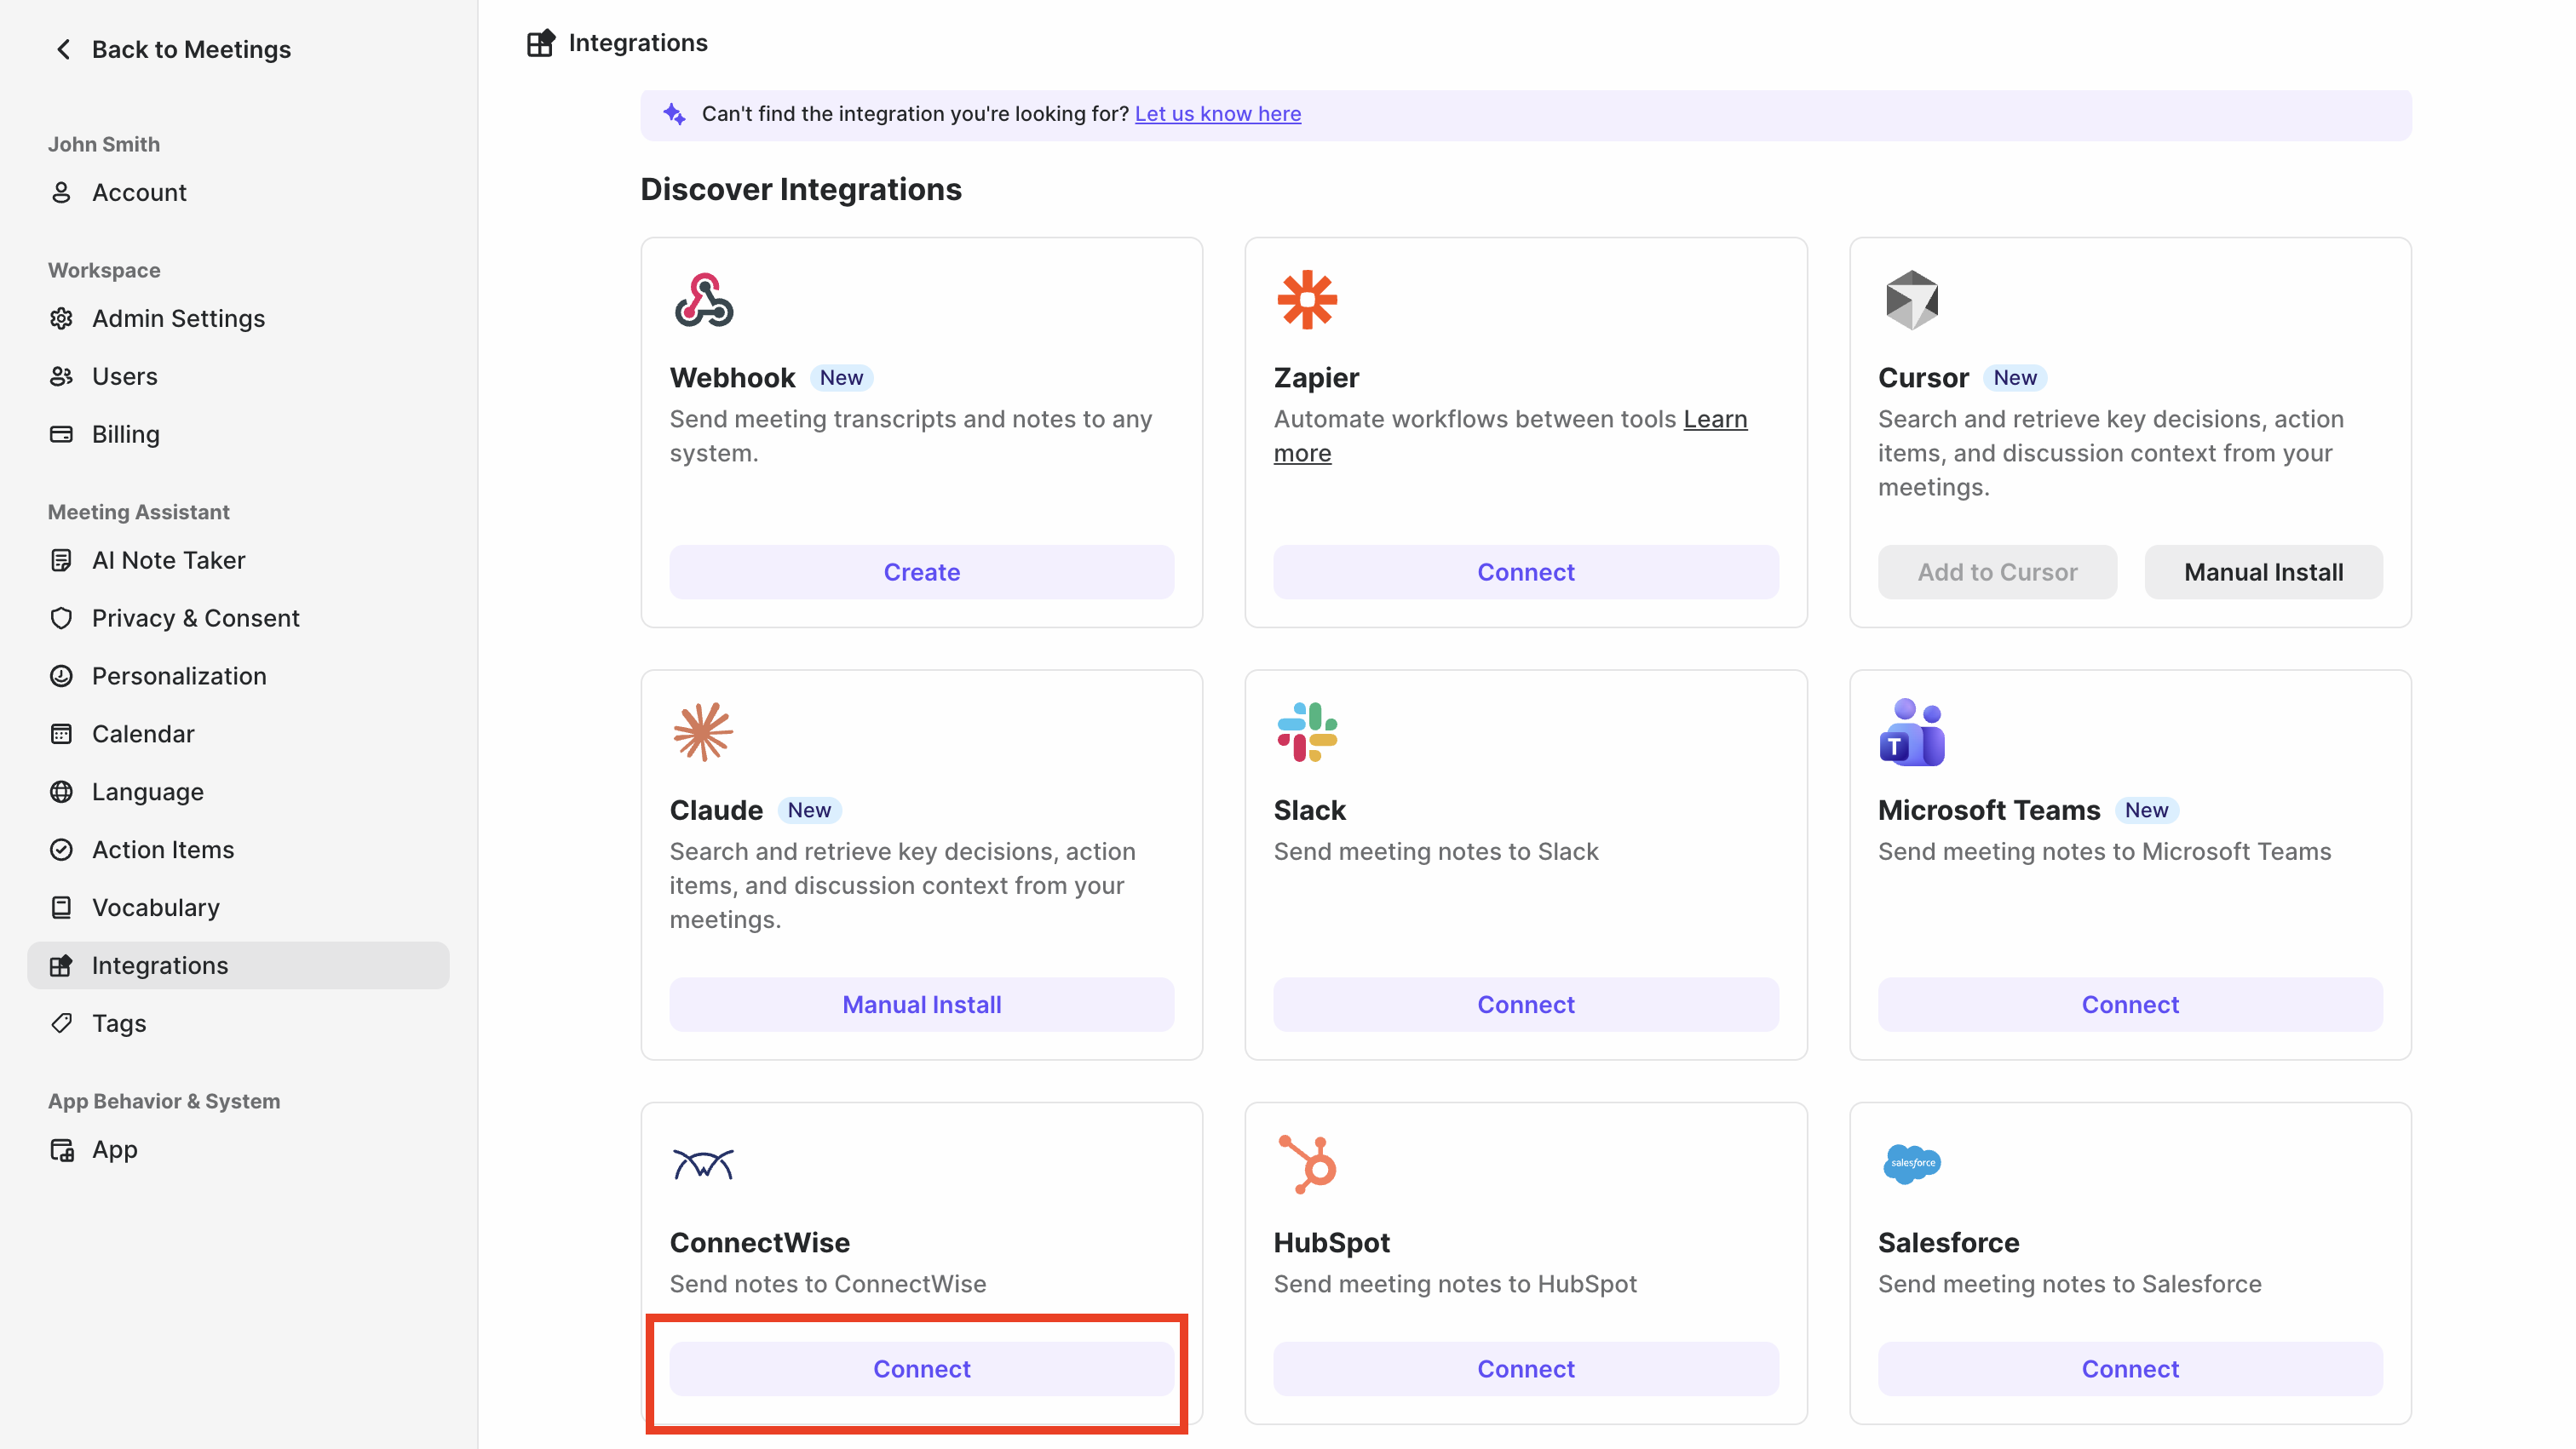Open the AI Note Taker section
Screen dimensions: 2576x1449
tap(168, 560)
